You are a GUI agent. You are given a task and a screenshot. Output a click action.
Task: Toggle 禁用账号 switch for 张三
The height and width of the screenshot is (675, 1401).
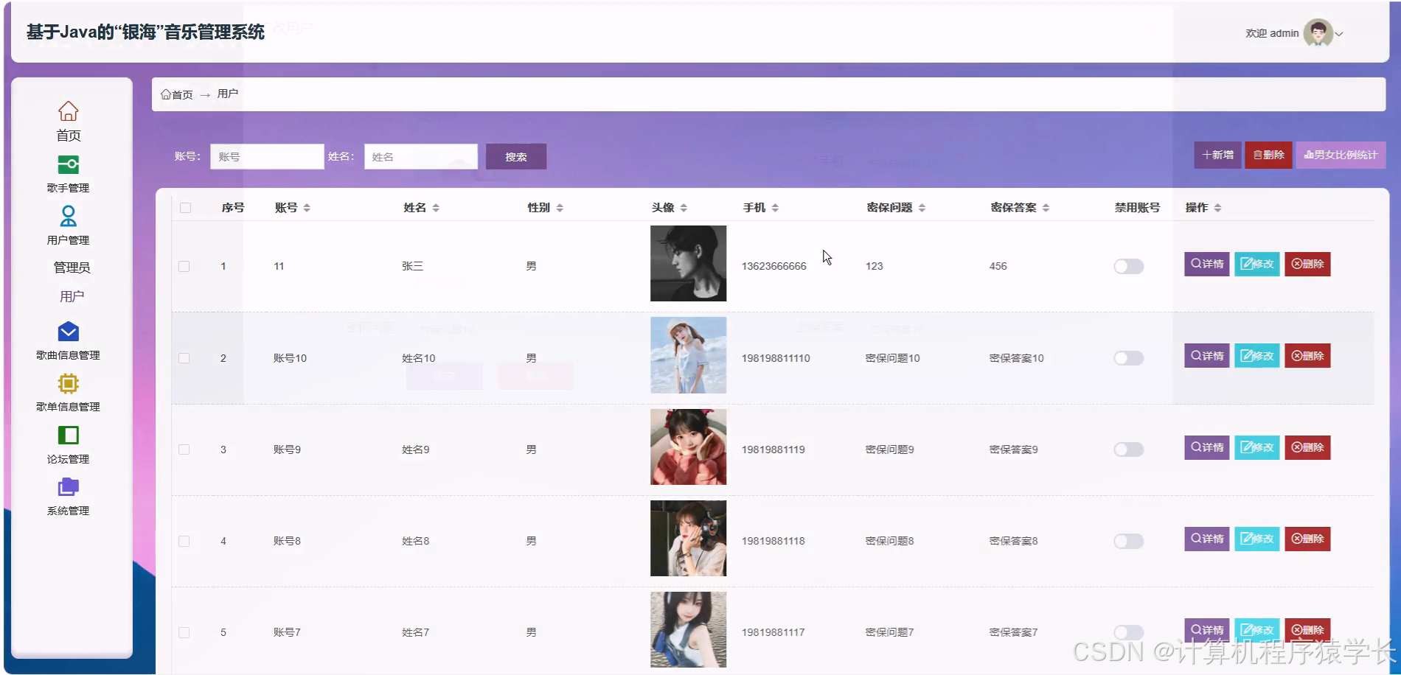point(1127,266)
